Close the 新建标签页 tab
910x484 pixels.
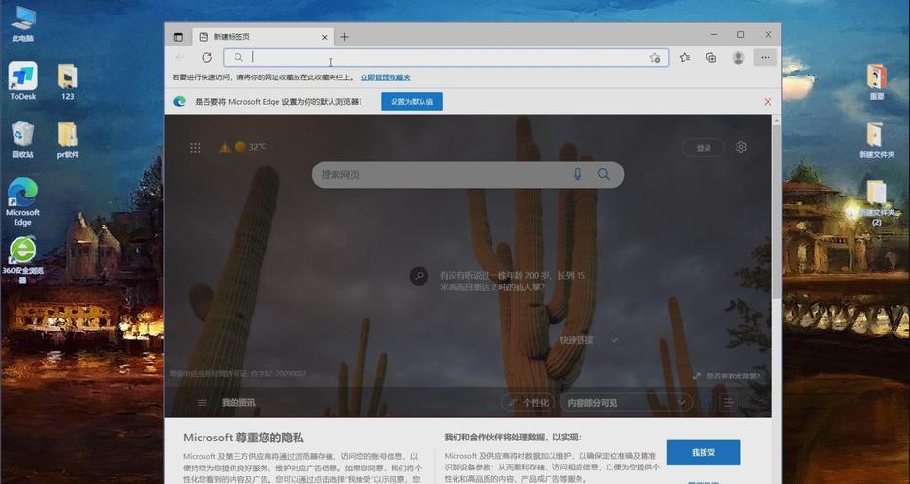[x=325, y=37]
